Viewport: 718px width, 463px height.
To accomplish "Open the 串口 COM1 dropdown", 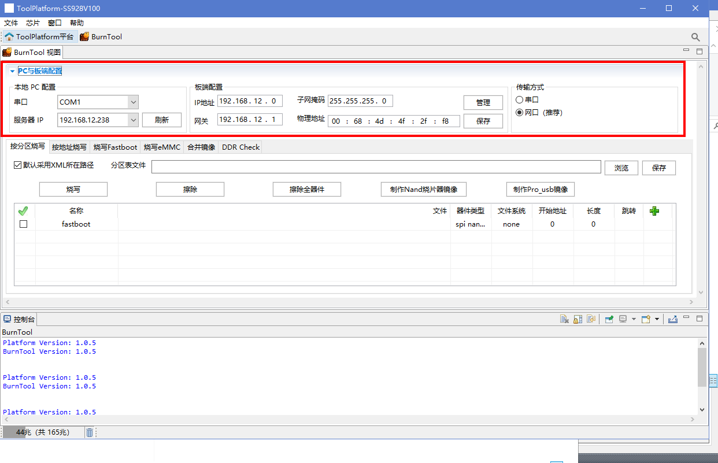I will coord(134,102).
